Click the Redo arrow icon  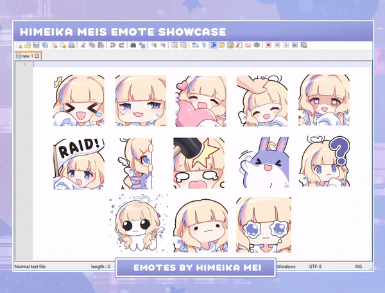tap(121, 46)
